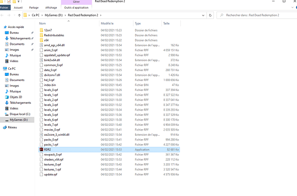The height and width of the screenshot is (196, 297).
Task: Sort by the Type column header
Action: (138, 24)
